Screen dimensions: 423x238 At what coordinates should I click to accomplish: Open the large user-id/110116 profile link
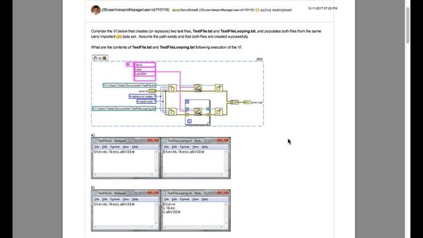(135, 10)
